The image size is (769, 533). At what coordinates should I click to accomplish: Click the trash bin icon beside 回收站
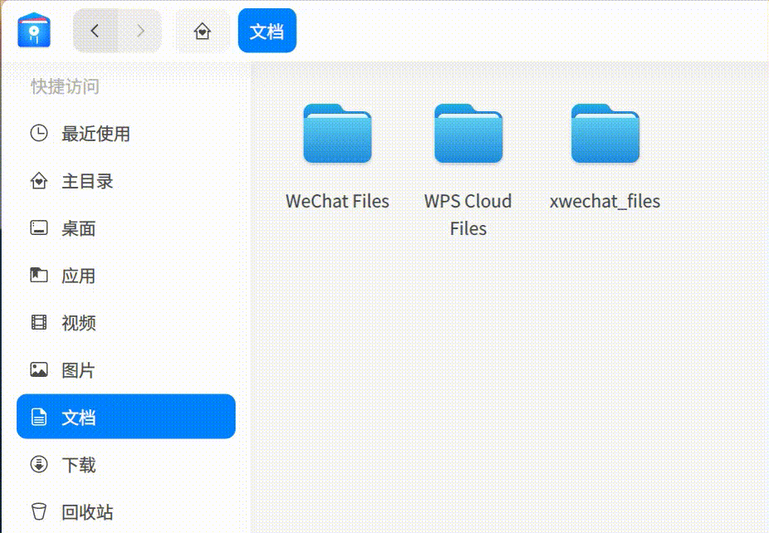click(39, 511)
